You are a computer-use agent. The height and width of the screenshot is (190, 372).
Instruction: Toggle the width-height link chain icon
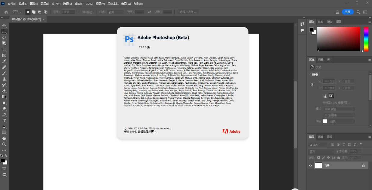(312, 85)
